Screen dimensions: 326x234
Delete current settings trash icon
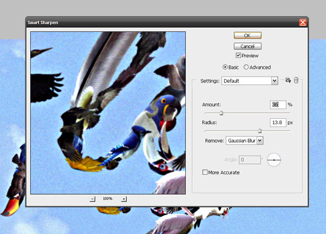click(x=296, y=80)
